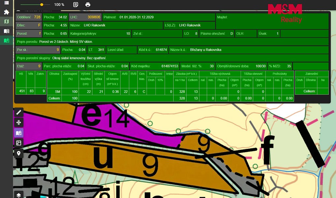Click the SM tree species cell

pos(54,91)
